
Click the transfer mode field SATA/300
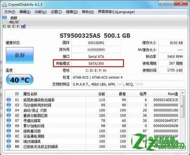pos(96,64)
